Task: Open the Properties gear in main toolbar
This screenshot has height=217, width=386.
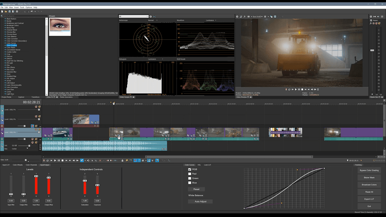Action: 17,11
